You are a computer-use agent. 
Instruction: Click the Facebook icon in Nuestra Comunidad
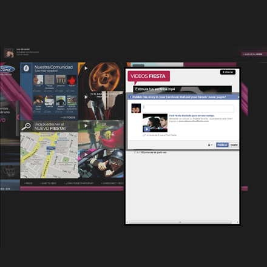26,68
